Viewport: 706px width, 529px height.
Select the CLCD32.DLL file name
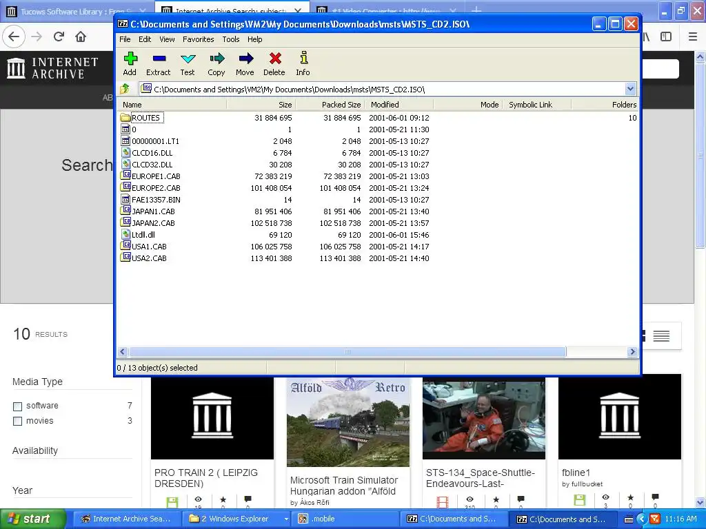pyautogui.click(x=152, y=165)
